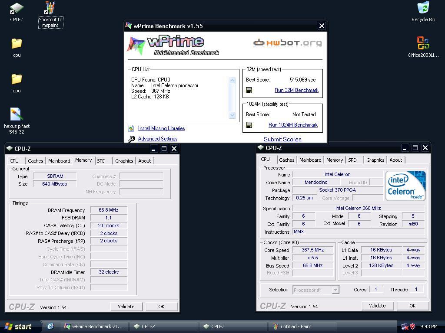Open the hexus pifast 546.32 file
Viewport: 445px width, 333px height.
click(x=17, y=121)
